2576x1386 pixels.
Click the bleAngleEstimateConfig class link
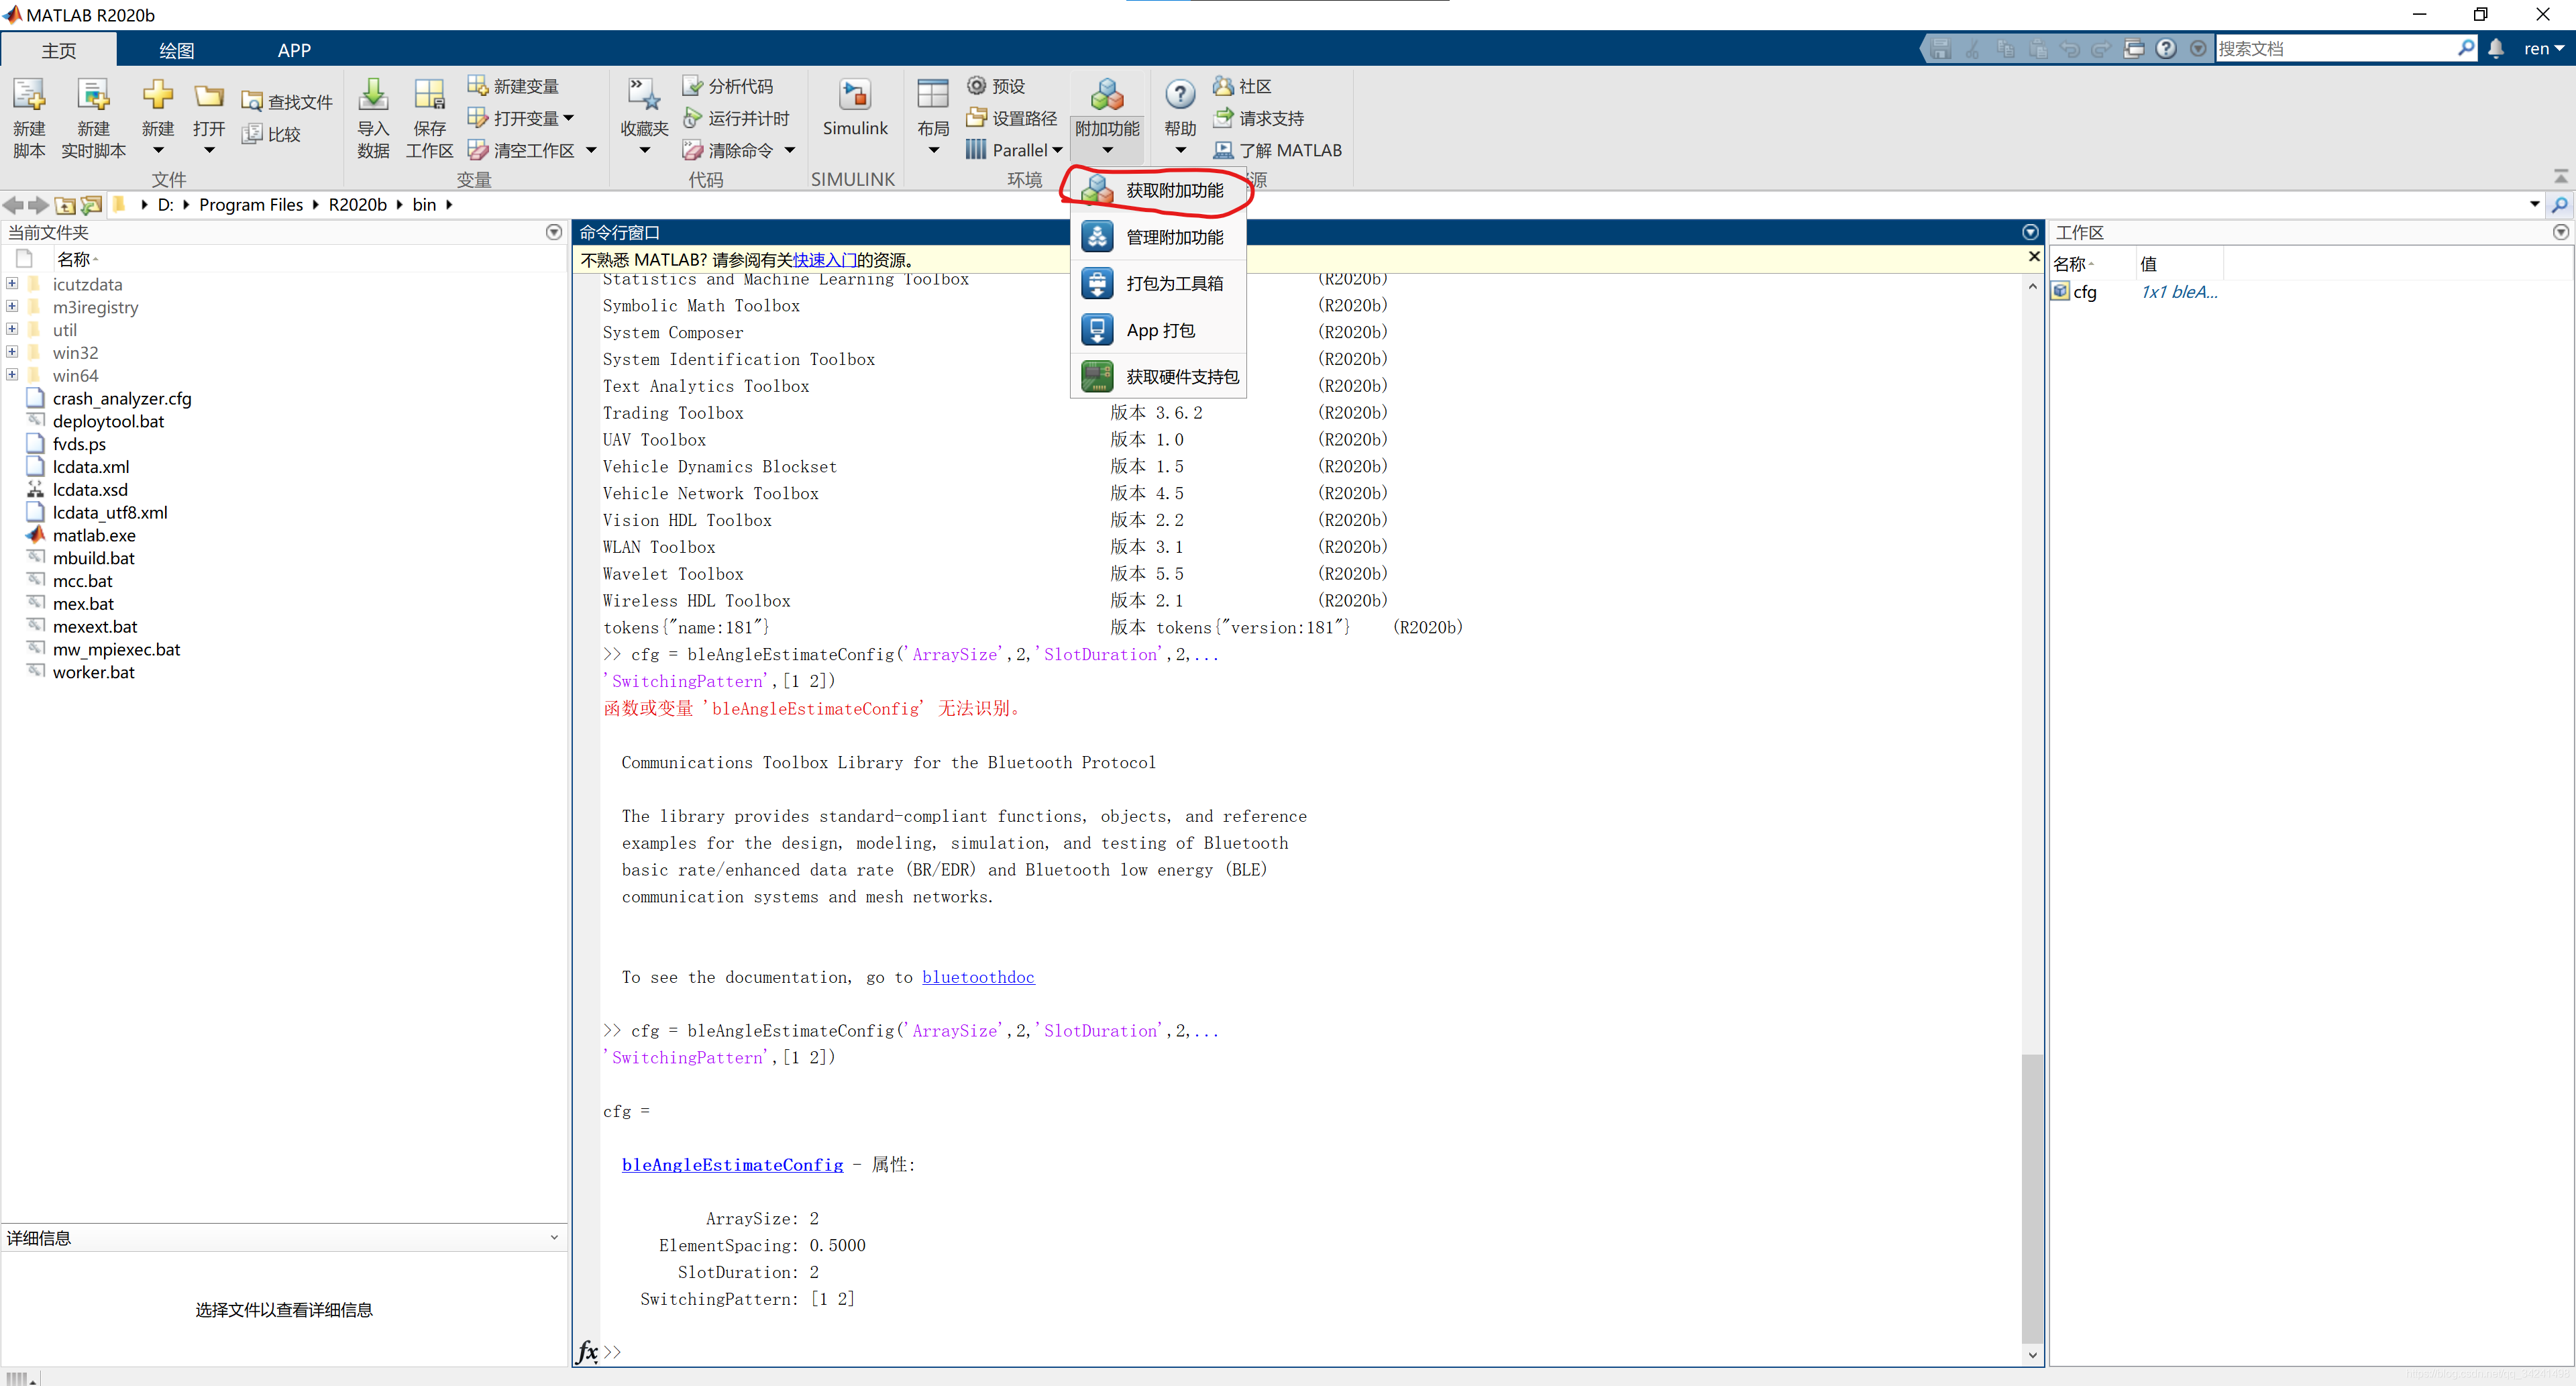pos(732,1164)
